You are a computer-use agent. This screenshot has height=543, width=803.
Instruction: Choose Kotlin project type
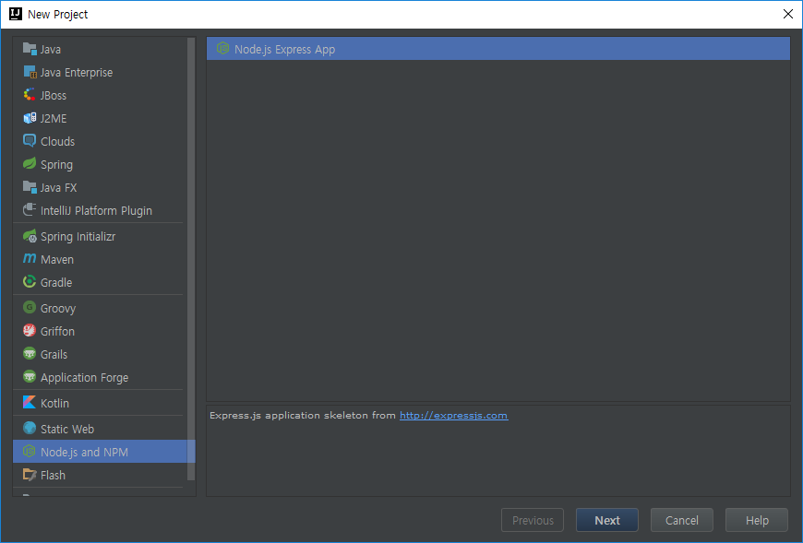[x=98, y=403]
